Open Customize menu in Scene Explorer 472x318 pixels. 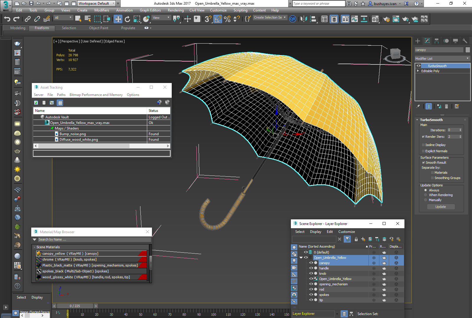(347, 232)
